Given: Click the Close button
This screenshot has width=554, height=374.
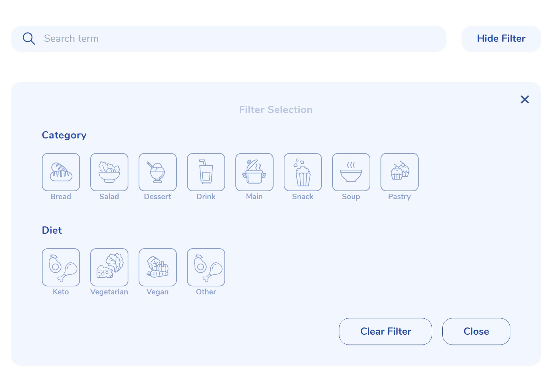Looking at the screenshot, I should (x=476, y=331).
